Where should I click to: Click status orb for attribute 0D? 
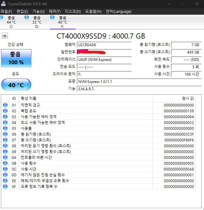pyautogui.click(x=5, y=175)
